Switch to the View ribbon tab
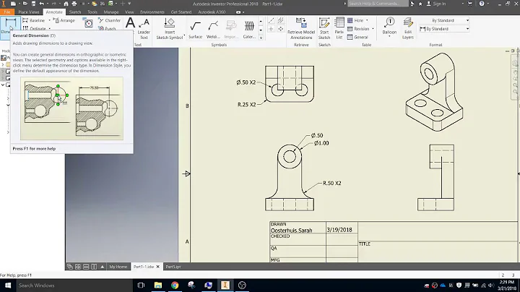Screen dimensions: 520x292 pyautogui.click(x=129, y=12)
